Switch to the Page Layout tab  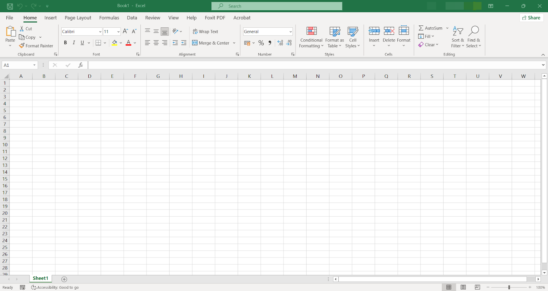[x=78, y=18]
